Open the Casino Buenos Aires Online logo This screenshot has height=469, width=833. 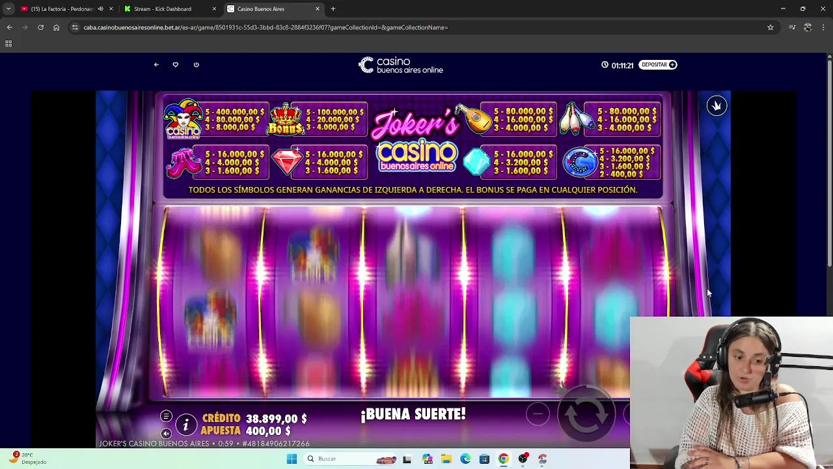pos(401,65)
